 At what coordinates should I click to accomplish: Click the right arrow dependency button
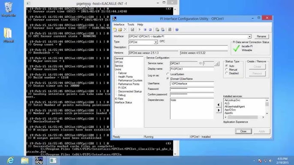[x=219, y=110]
